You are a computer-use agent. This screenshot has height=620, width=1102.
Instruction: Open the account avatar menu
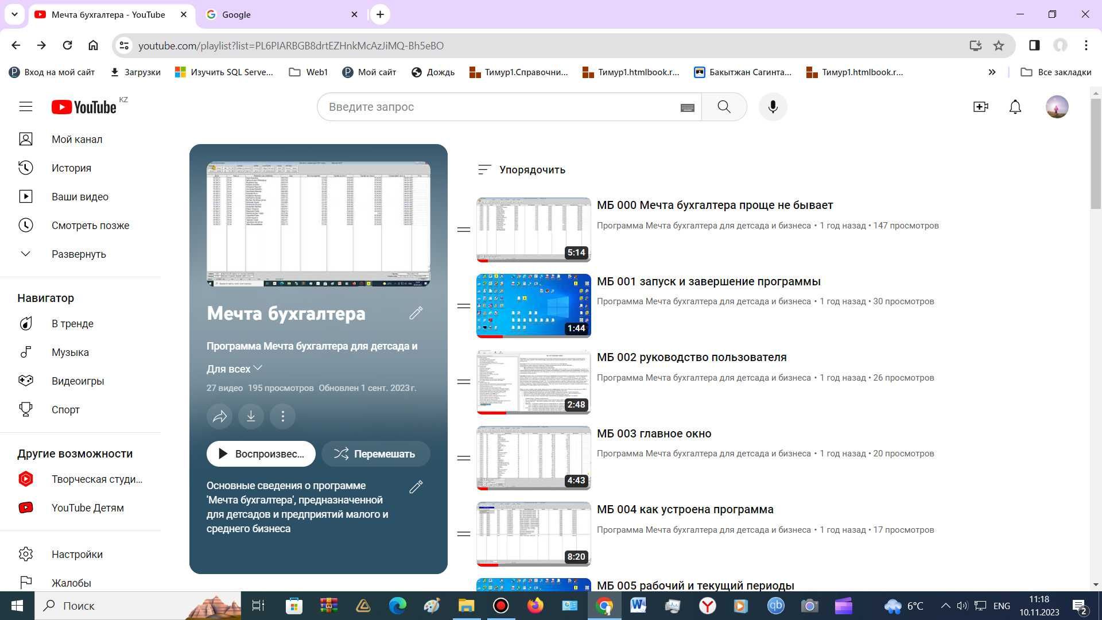click(x=1057, y=107)
